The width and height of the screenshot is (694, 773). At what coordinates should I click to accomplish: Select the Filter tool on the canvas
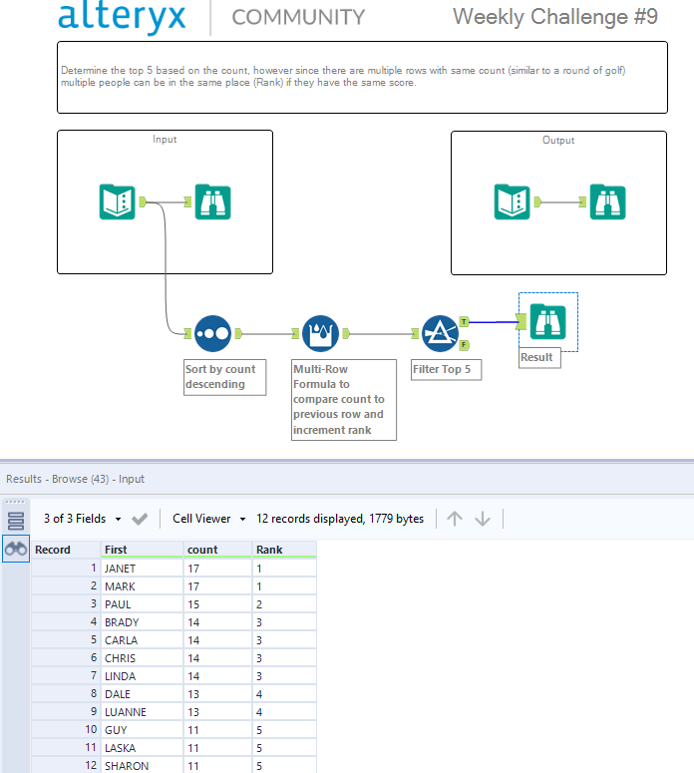tap(440, 334)
